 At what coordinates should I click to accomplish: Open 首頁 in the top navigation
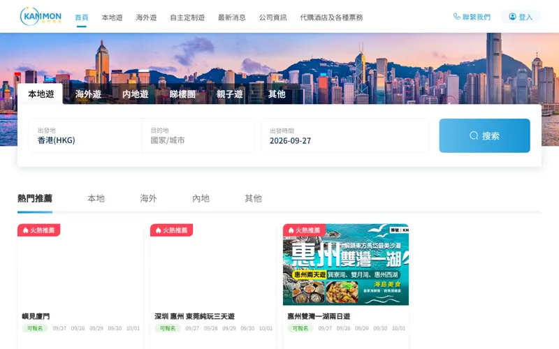(x=81, y=17)
